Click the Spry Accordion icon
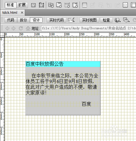The image size is (136, 141). point(67,5)
